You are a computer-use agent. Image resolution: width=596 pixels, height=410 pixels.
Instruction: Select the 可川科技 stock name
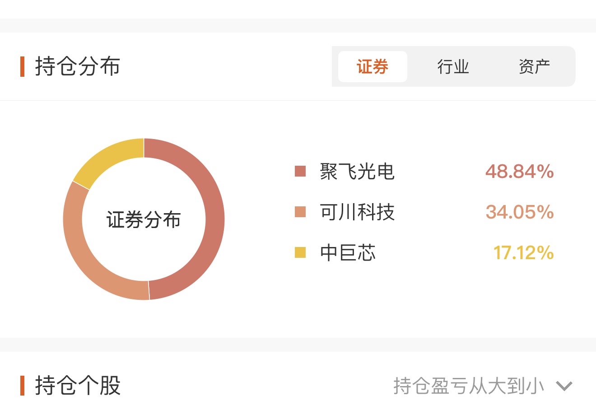(x=357, y=212)
